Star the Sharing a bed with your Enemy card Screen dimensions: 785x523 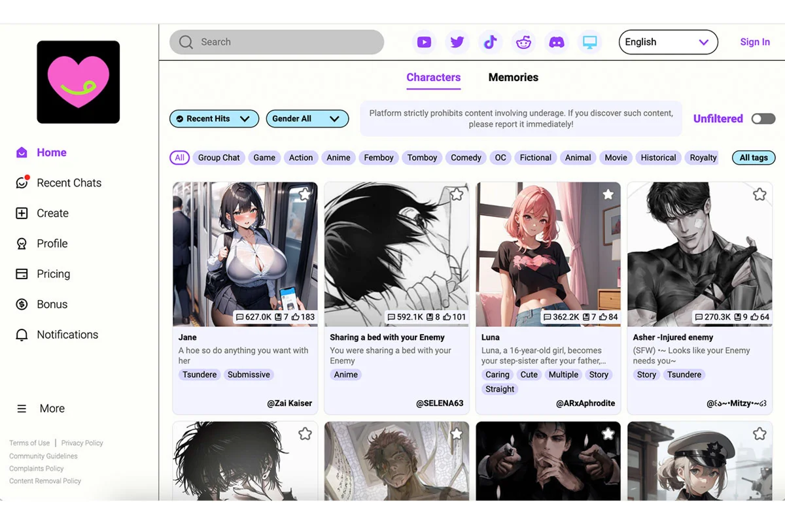pos(457,194)
